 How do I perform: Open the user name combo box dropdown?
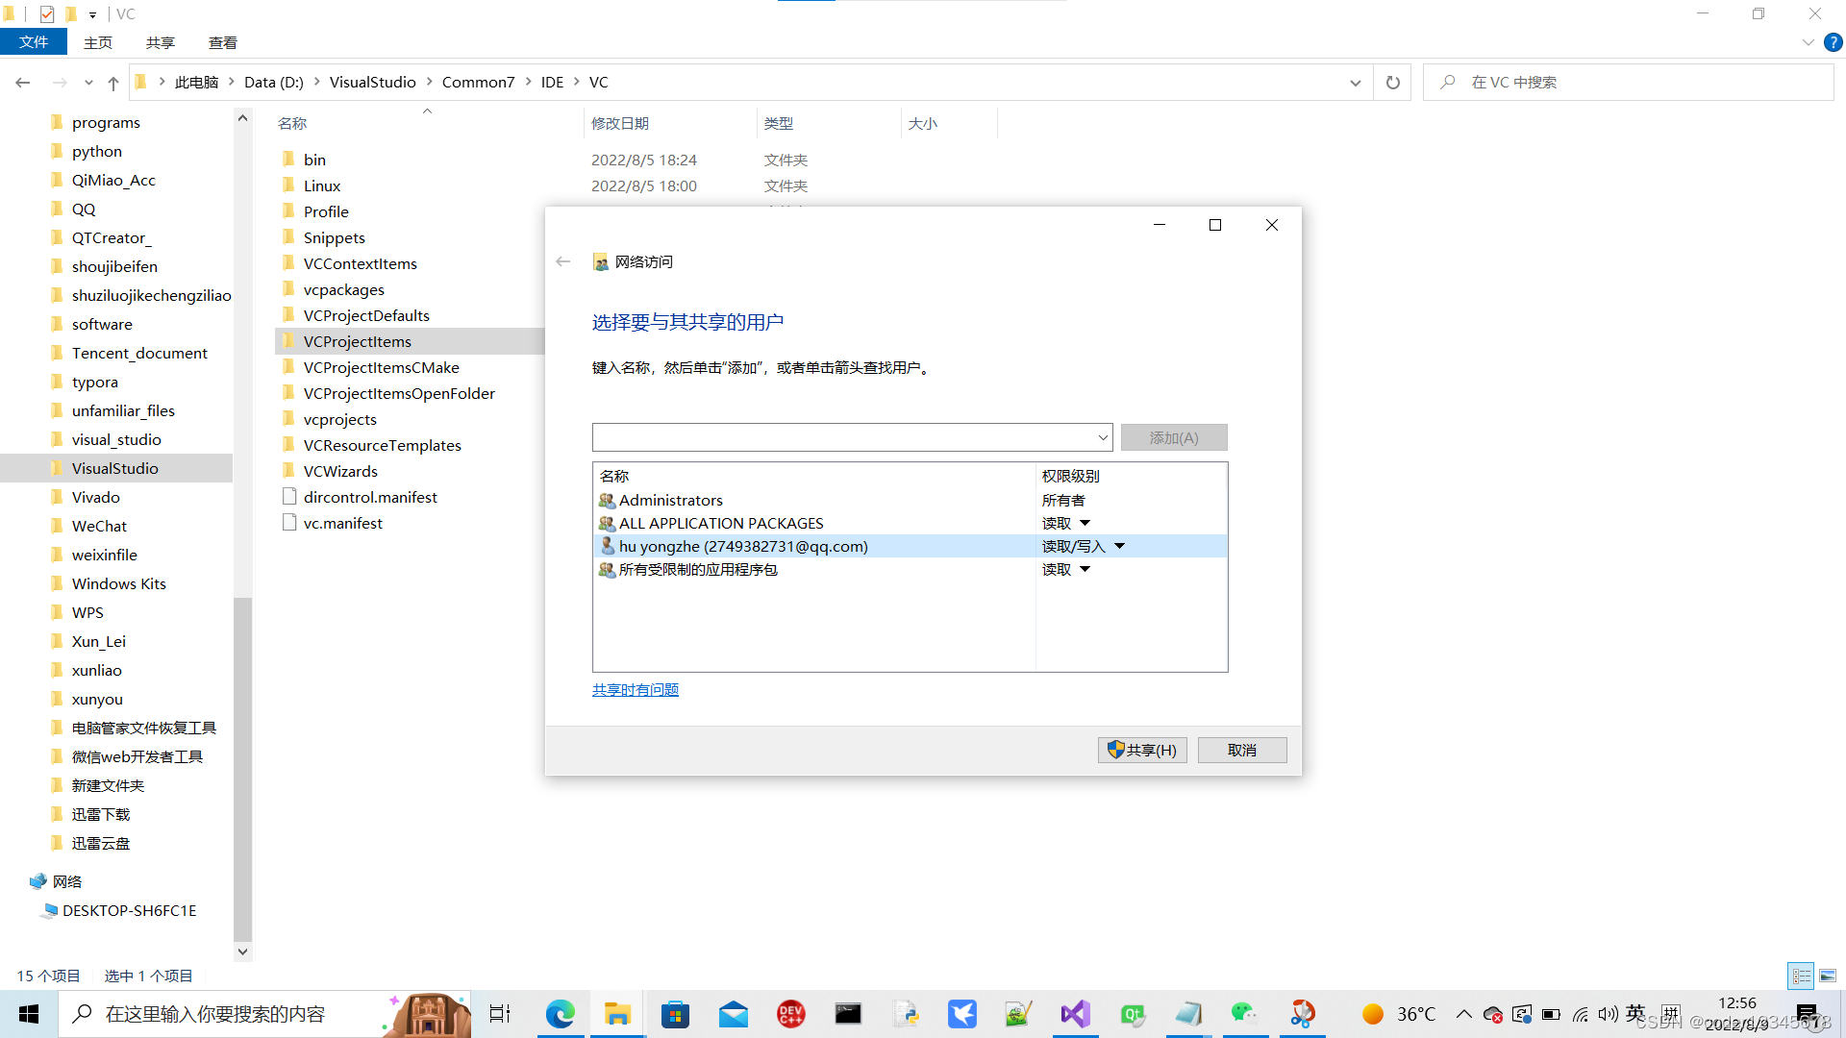click(1102, 438)
